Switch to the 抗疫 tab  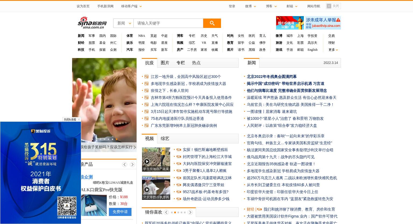click(149, 63)
